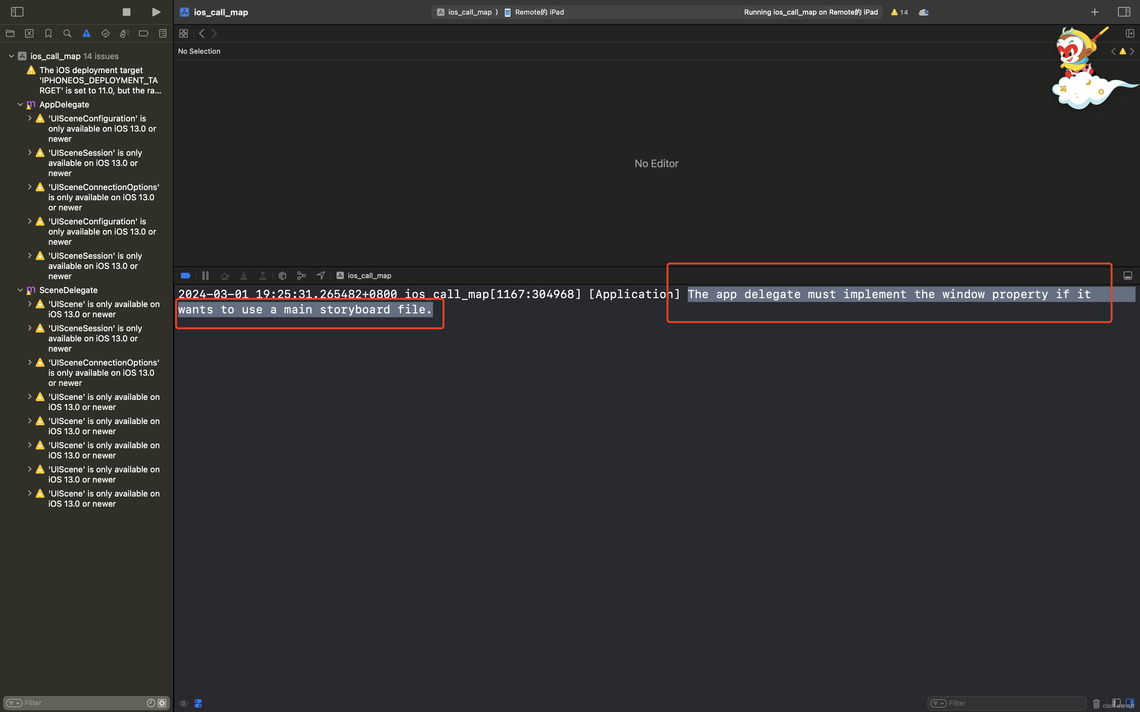
Task: Open the Breakpoint navigator icon
Action: click(144, 33)
